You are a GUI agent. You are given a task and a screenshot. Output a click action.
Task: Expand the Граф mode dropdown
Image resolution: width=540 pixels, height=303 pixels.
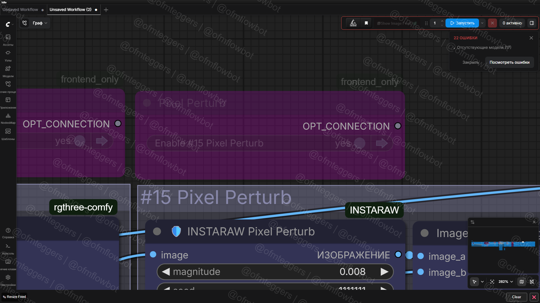40,23
